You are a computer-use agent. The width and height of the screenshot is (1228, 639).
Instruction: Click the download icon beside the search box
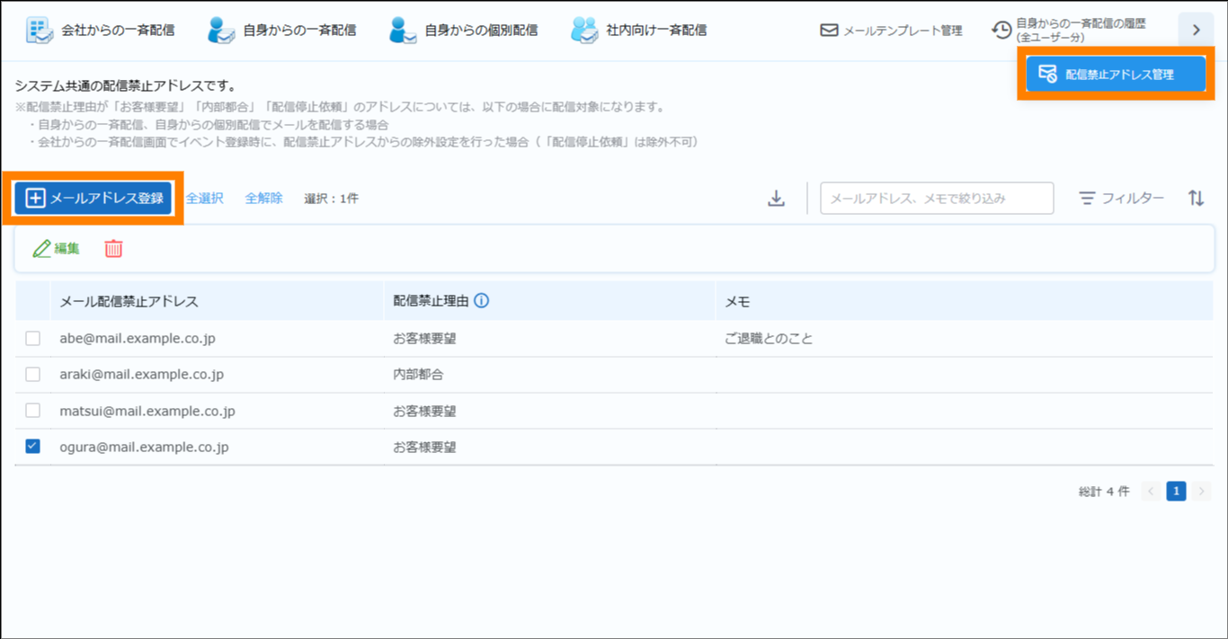pos(777,199)
